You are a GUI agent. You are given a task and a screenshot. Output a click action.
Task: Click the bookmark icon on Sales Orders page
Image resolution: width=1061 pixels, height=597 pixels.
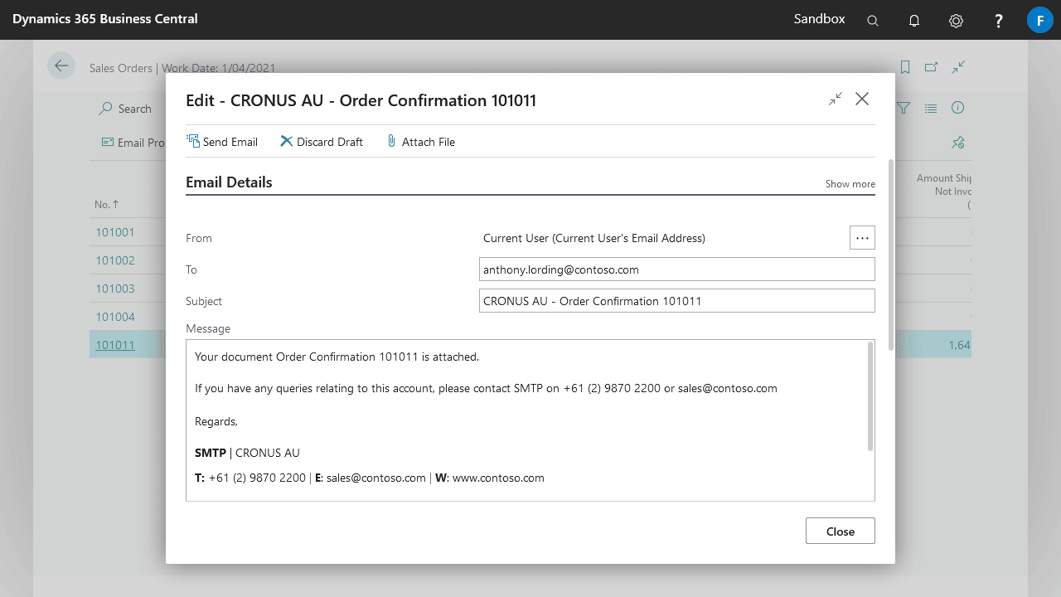tap(905, 67)
